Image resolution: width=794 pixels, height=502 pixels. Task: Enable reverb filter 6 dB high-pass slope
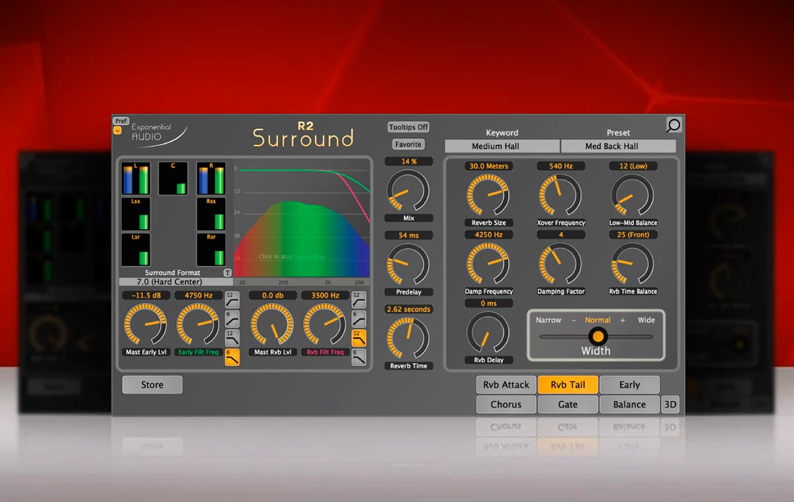coord(359,319)
